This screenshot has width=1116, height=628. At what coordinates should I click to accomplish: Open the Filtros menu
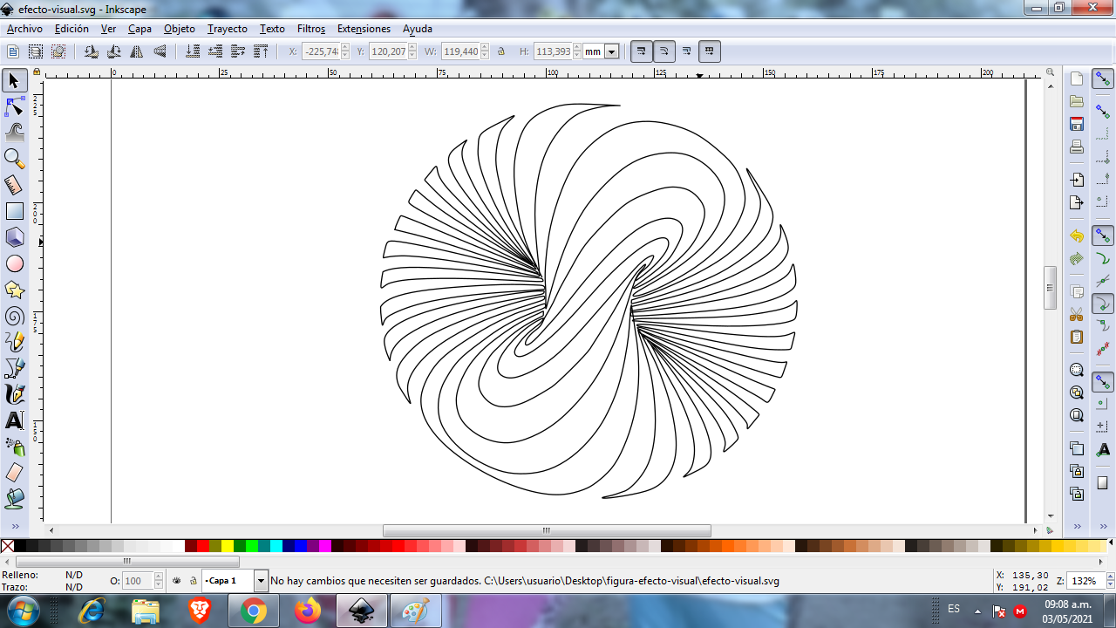coord(311,29)
